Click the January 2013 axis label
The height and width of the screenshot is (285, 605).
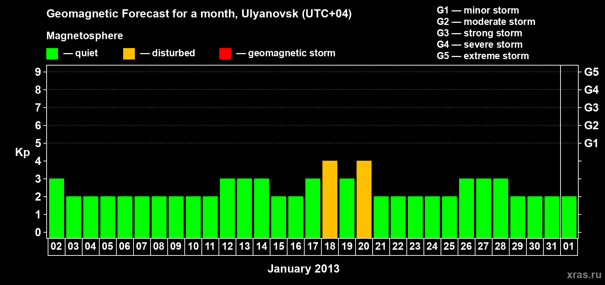[x=304, y=269]
